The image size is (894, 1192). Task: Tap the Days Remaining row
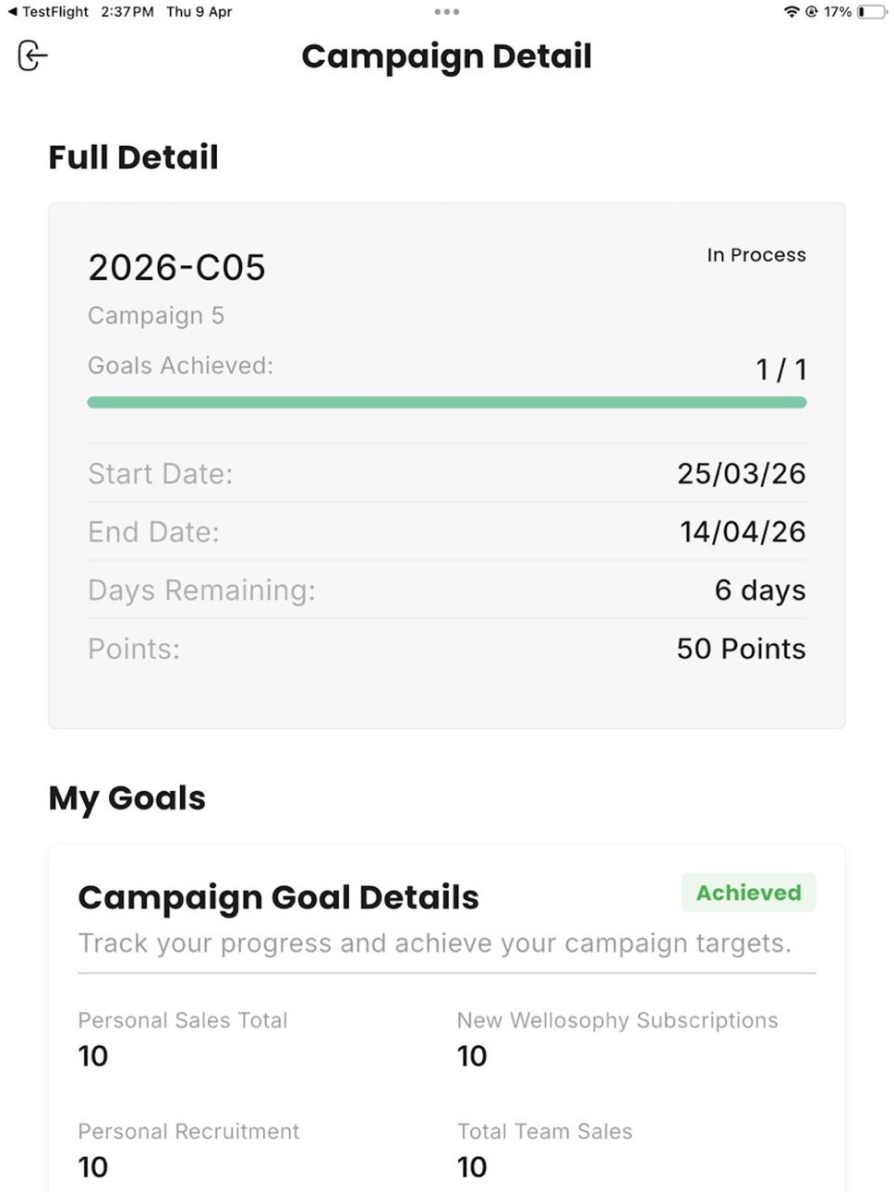pyautogui.click(x=447, y=590)
